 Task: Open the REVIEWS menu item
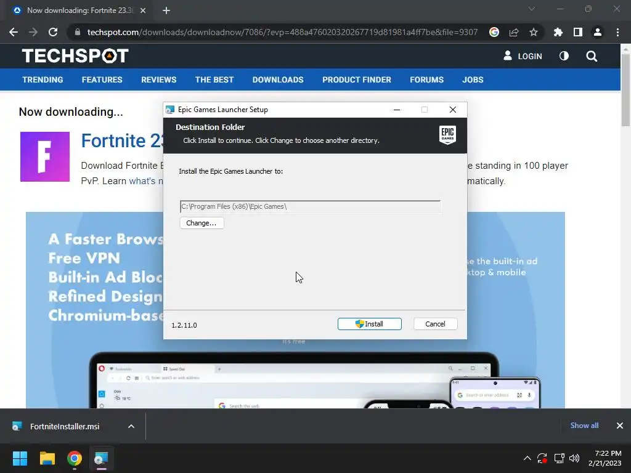pyautogui.click(x=158, y=79)
